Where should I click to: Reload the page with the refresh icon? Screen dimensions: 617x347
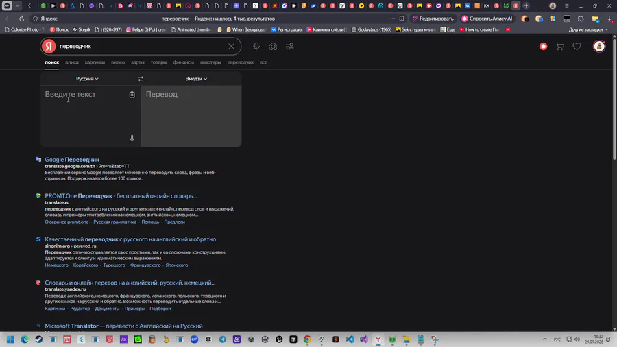pos(22,19)
